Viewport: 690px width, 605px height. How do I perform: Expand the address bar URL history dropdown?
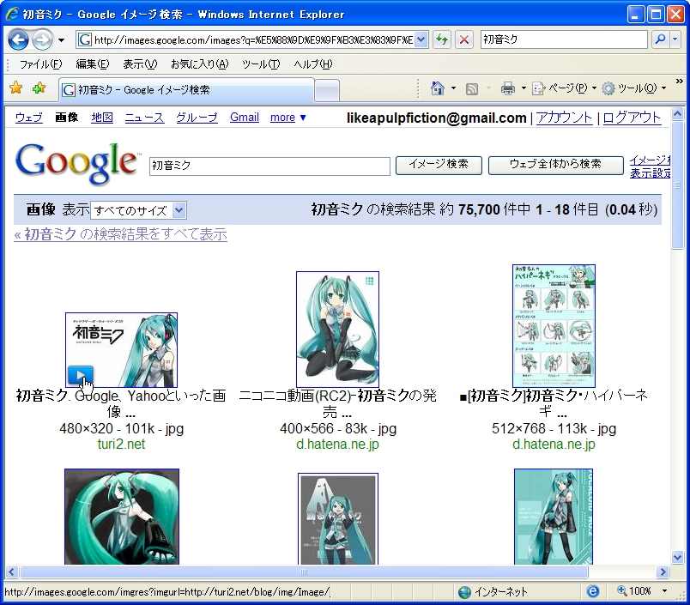421,39
